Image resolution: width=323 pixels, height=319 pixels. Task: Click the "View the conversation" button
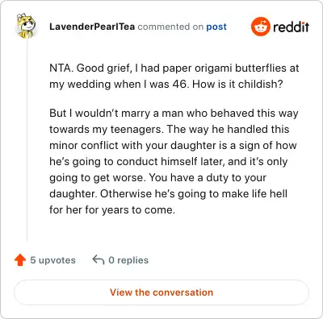click(x=161, y=292)
